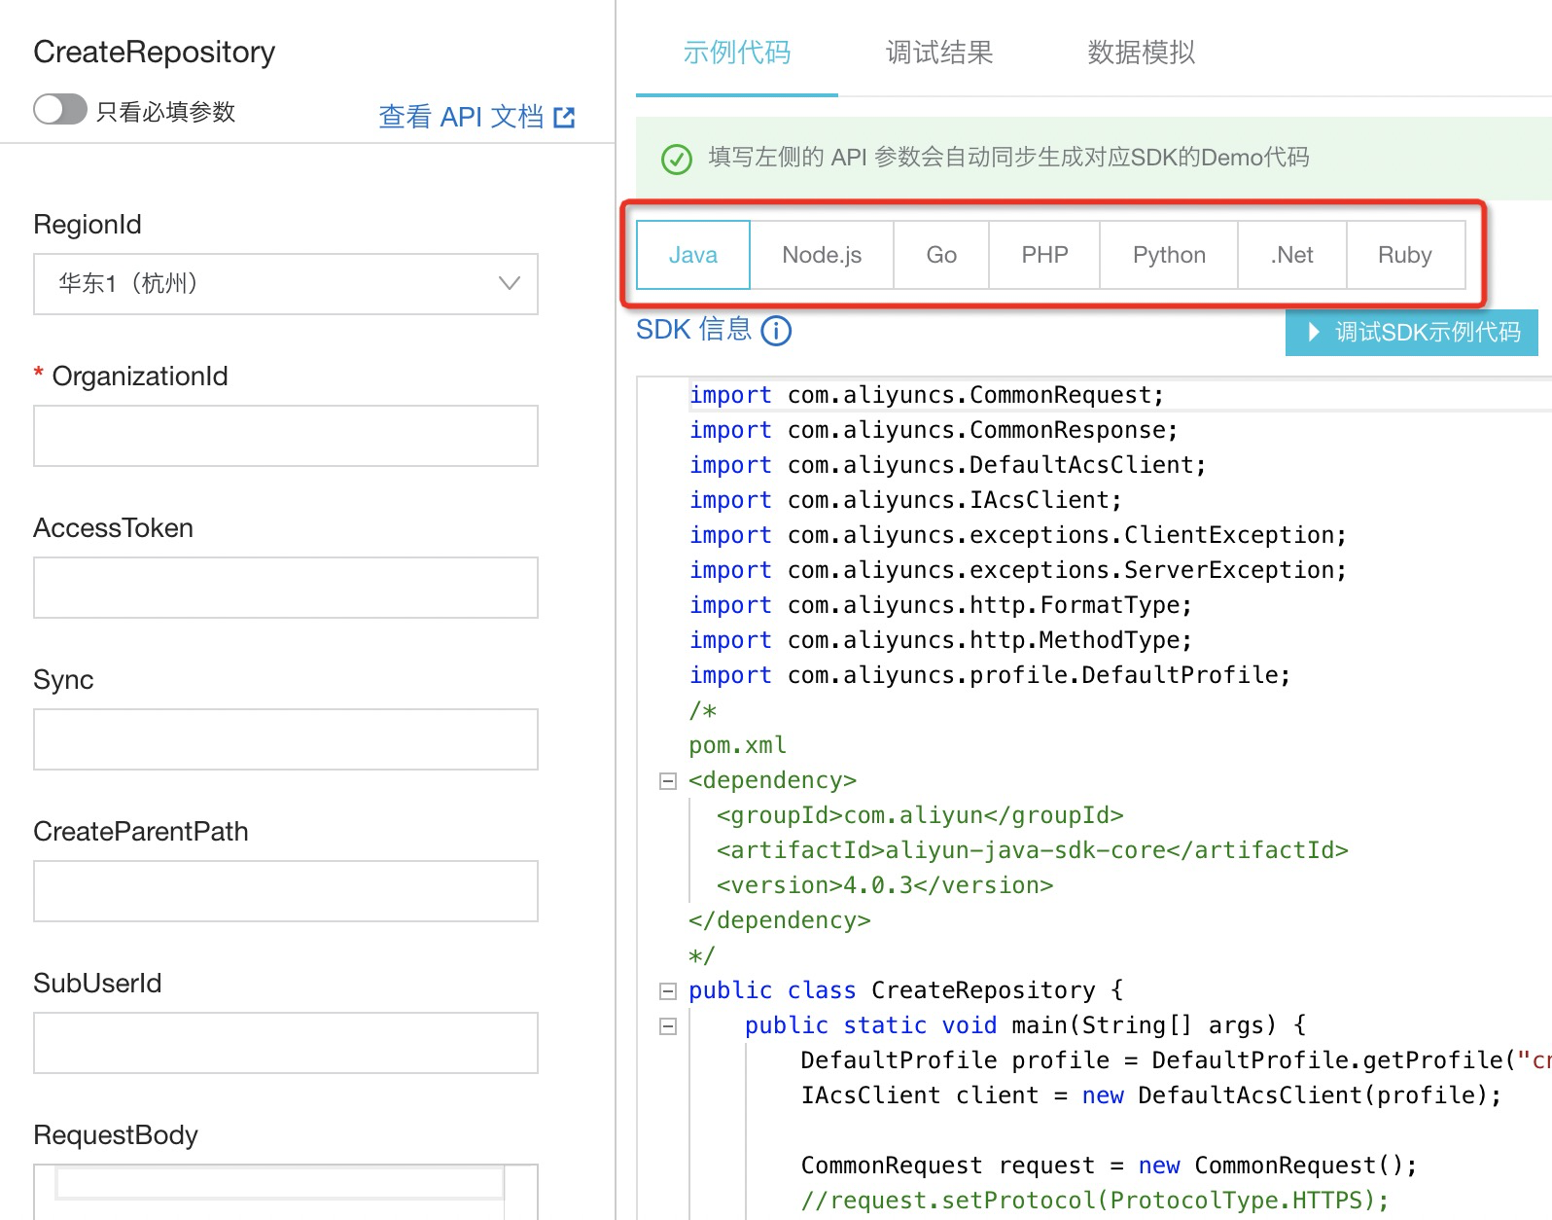Screen dimensions: 1552x1220
Task: Click the text '<version>4.0.3</version>'
Action: coord(885,885)
